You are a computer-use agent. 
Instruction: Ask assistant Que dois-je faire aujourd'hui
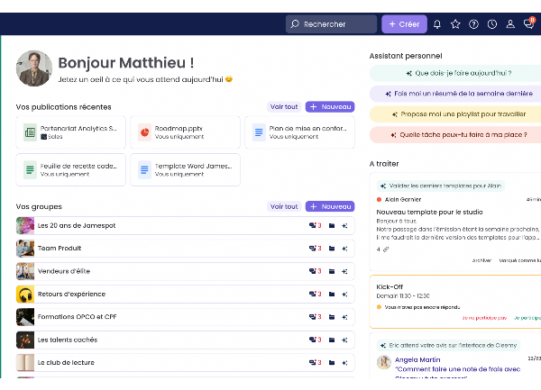pyautogui.click(x=455, y=73)
